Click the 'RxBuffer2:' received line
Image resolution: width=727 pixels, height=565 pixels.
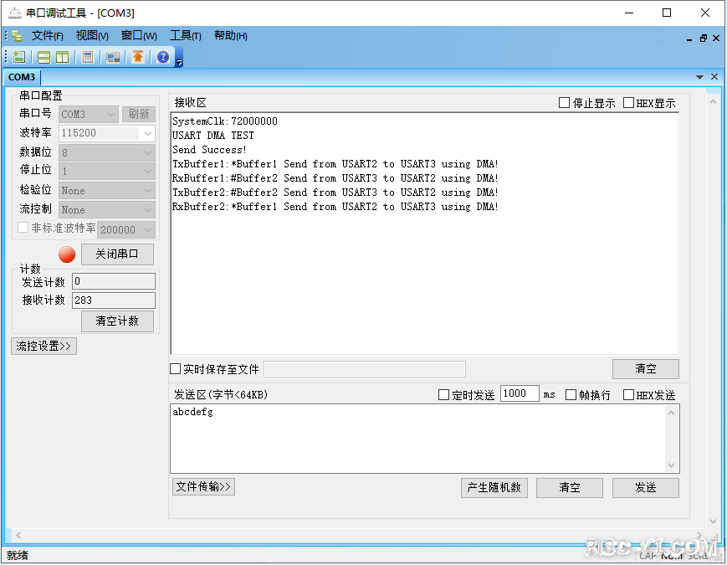pos(335,207)
